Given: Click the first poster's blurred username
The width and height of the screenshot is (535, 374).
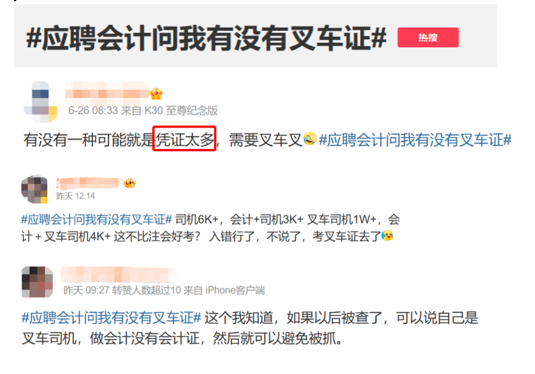Looking at the screenshot, I should click(107, 93).
